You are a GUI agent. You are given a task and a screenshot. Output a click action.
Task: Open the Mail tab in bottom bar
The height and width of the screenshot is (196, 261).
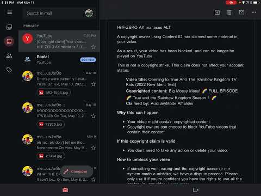(65, 190)
